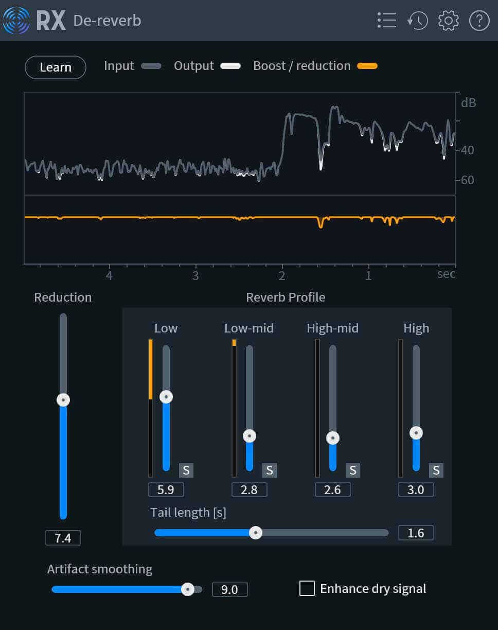Click the iZotope RX logo icon
498x630 pixels.
(x=16, y=21)
